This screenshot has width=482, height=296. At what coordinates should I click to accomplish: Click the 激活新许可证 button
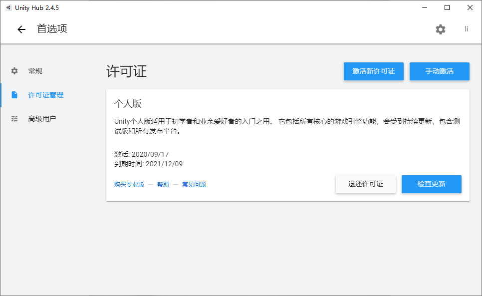tap(374, 71)
